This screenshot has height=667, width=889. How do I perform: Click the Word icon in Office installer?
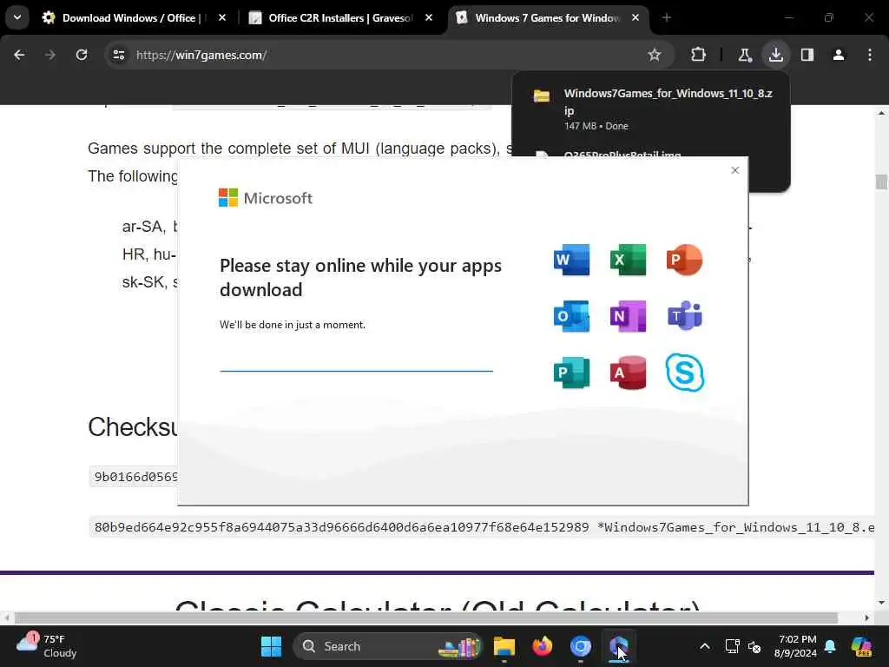[571, 260]
